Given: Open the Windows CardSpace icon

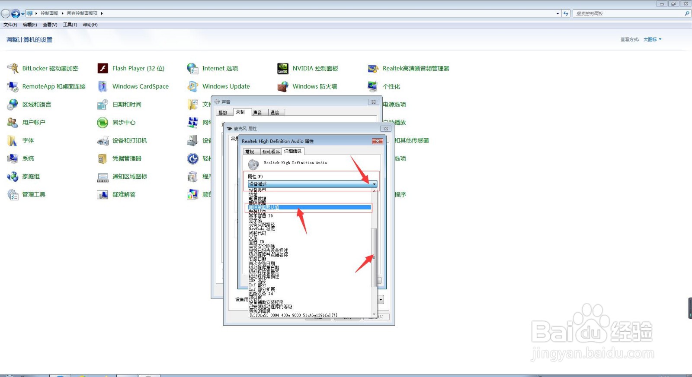Looking at the screenshot, I should point(103,86).
